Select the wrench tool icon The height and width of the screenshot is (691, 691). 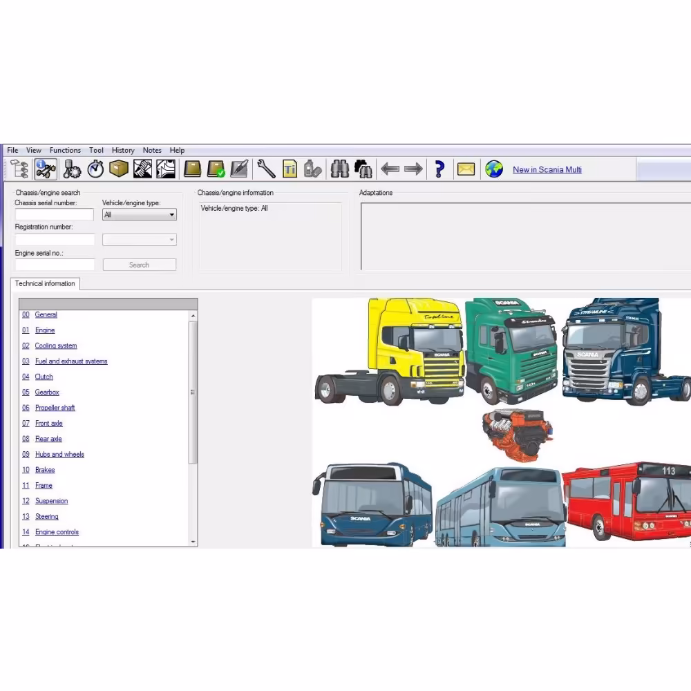coord(266,169)
